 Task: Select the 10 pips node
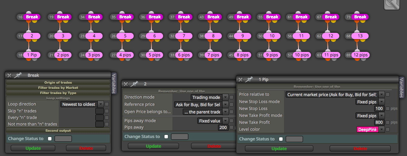[x=301, y=55]
